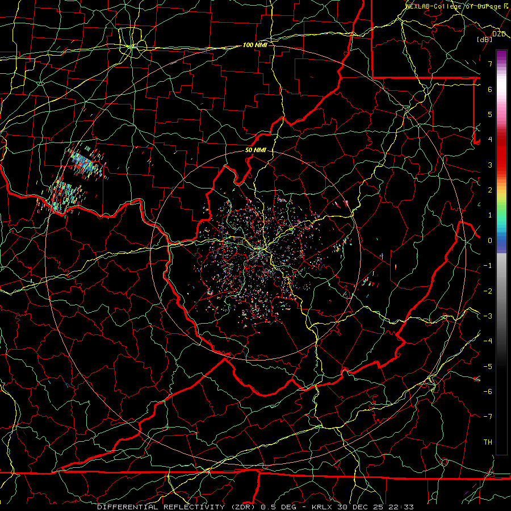Click the 0.5 DEG elevation text in caption

pyautogui.click(x=278, y=507)
